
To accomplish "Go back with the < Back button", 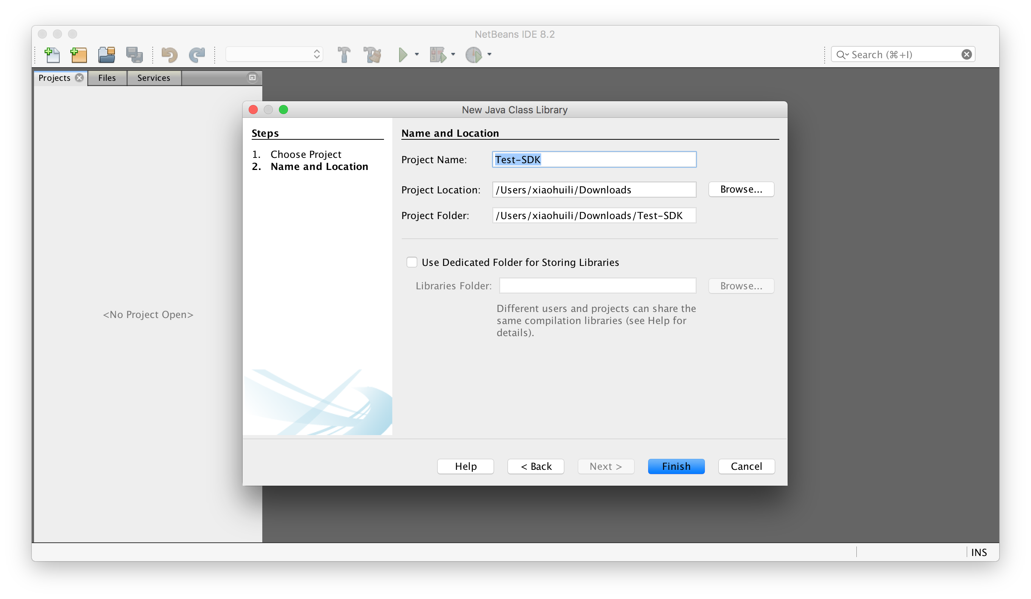I will [x=536, y=466].
